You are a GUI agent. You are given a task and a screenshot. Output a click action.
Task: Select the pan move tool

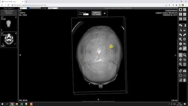point(180,59)
